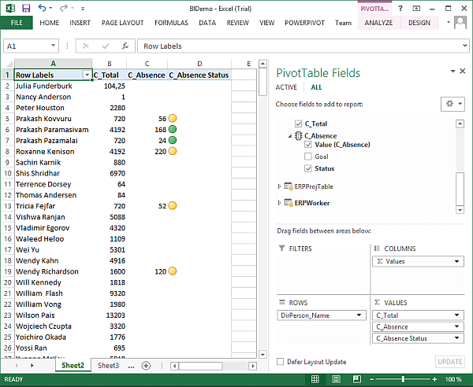The image size is (473, 387).
Task: Add a new sheet with plus icon
Action: tap(146, 366)
